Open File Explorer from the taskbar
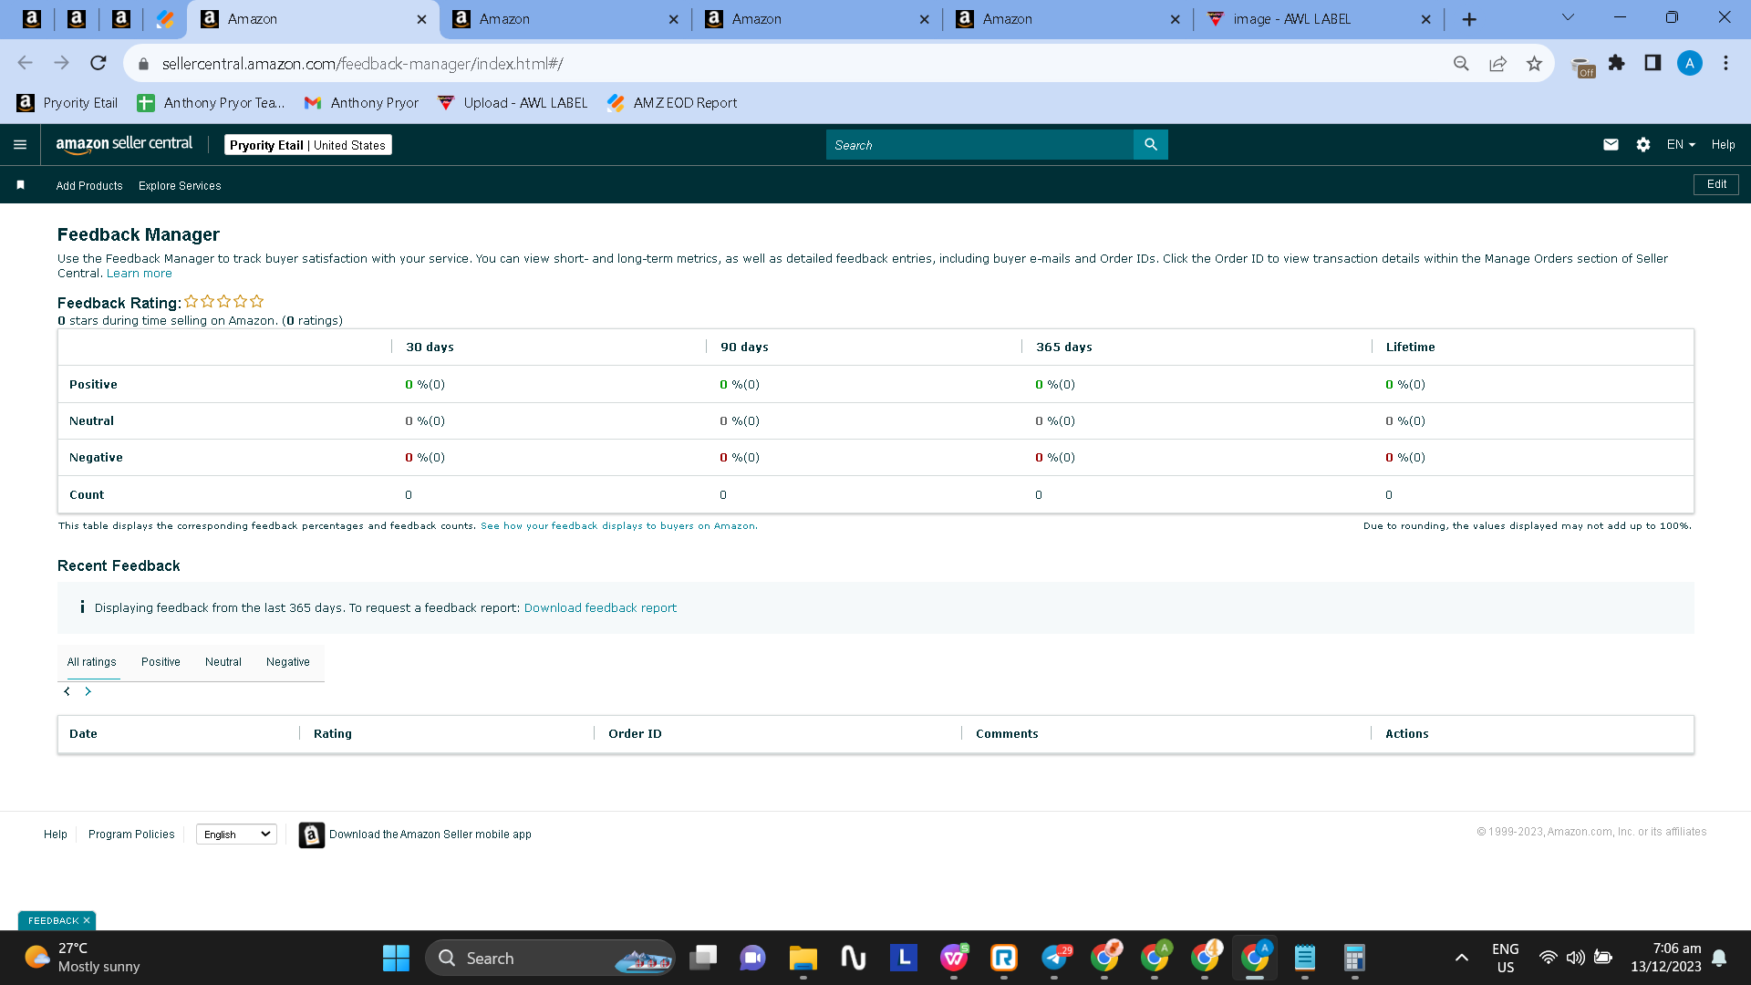The image size is (1751, 985). click(x=803, y=959)
